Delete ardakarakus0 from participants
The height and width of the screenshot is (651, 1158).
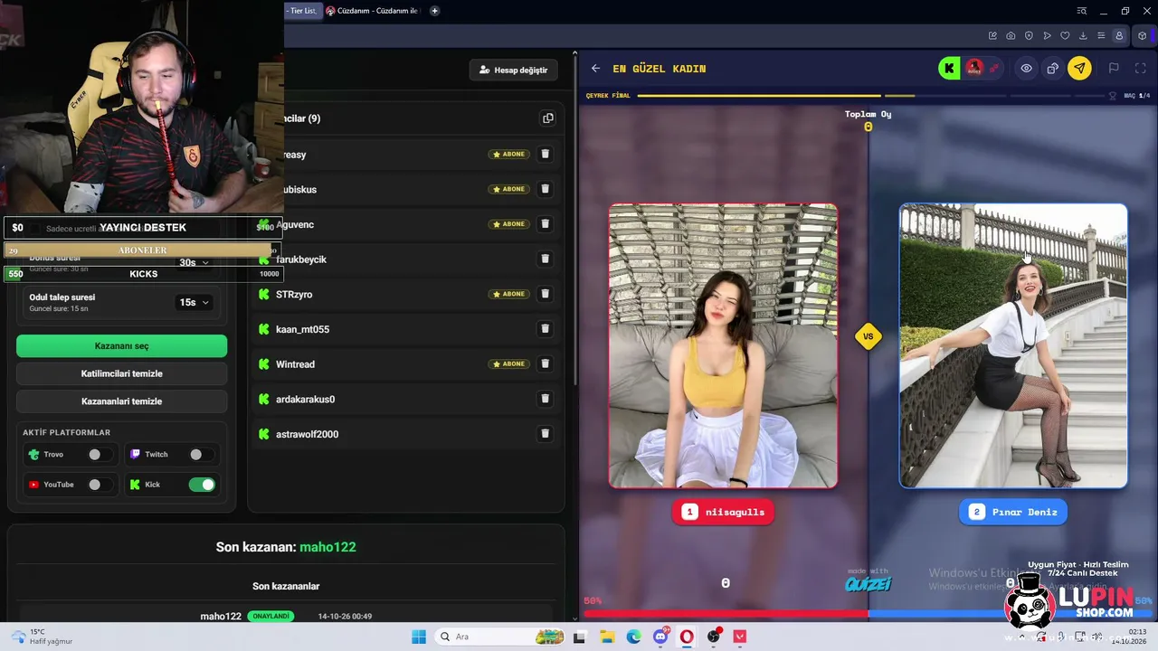point(545,399)
